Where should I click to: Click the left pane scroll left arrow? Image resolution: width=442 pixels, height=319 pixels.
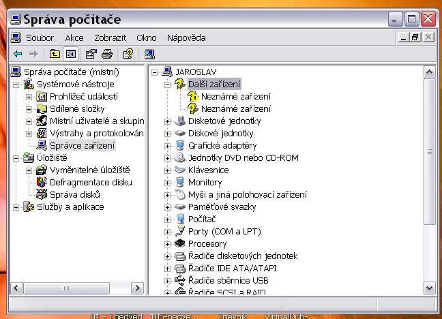[x=16, y=288]
